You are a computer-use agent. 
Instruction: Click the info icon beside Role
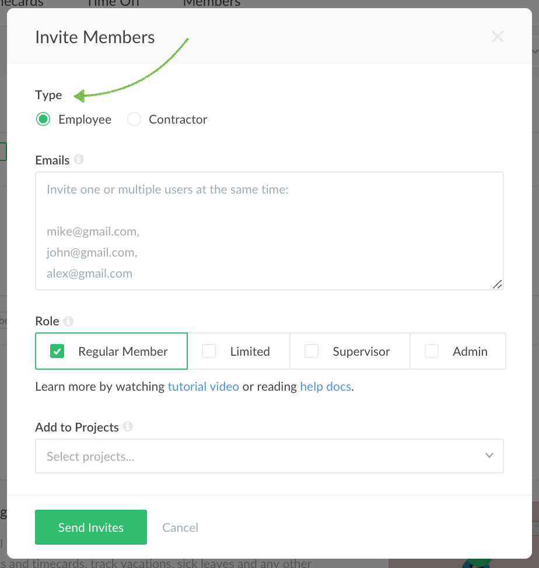pyautogui.click(x=68, y=321)
